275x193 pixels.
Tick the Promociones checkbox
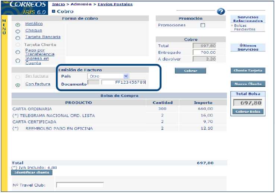(x=203, y=25)
